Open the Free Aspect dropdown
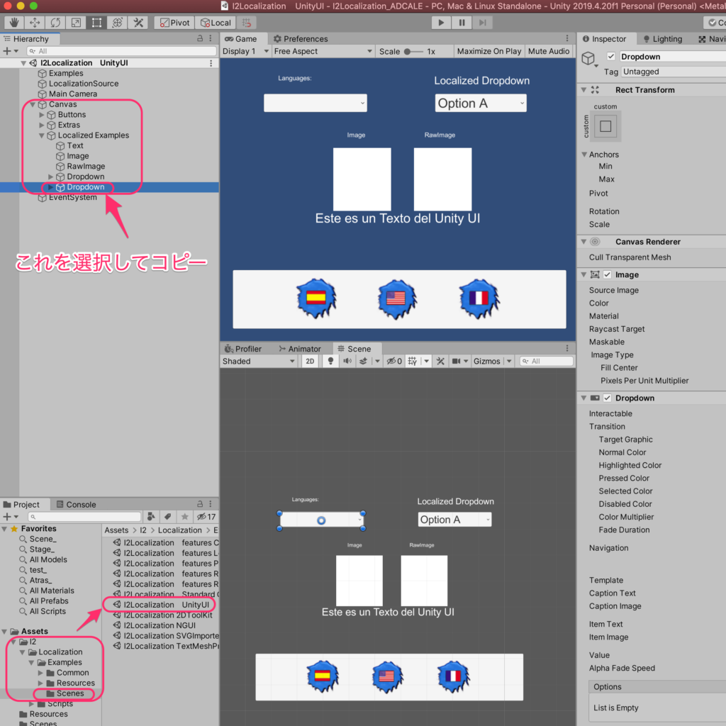726x726 pixels. click(323, 51)
